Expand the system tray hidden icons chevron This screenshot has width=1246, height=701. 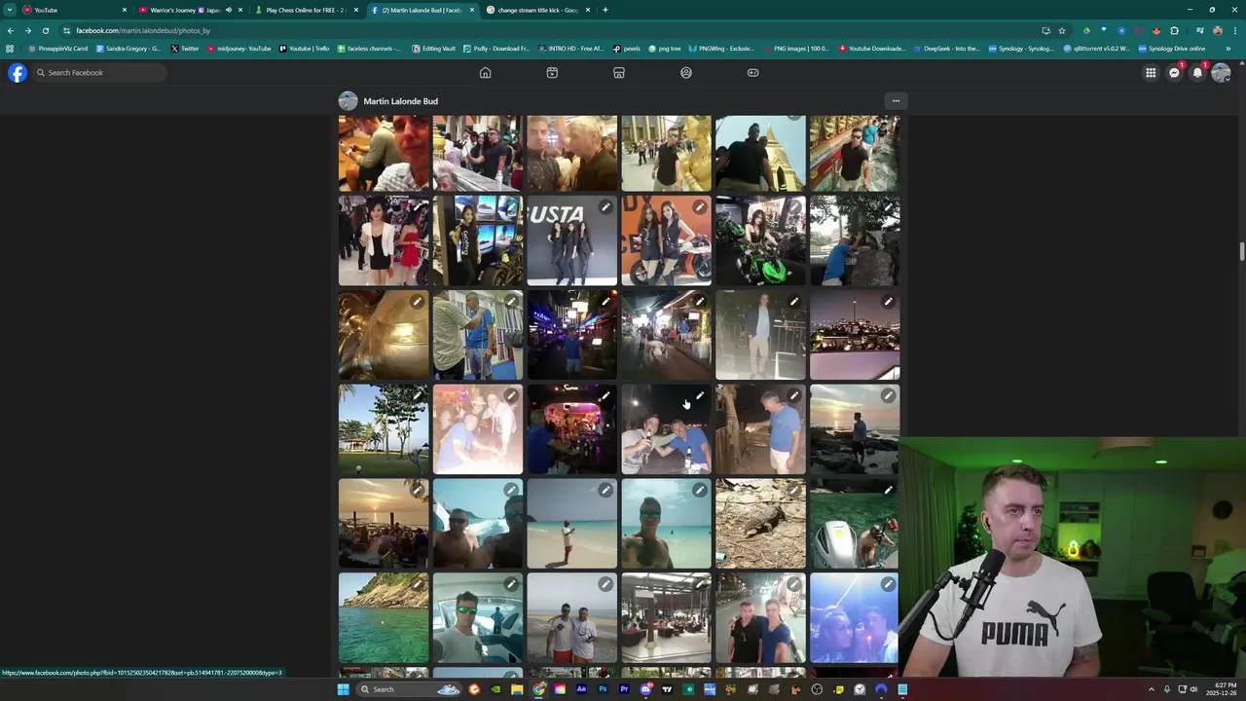click(x=1151, y=689)
